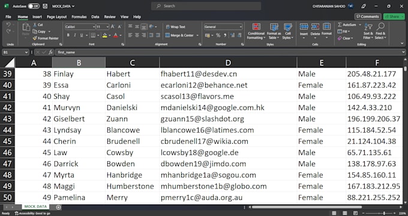The image size is (408, 216).
Task: Expand Merge & Center dropdown arrow
Action: click(197, 35)
